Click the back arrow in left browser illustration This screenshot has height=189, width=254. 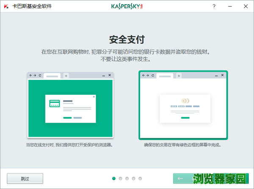[30, 75]
